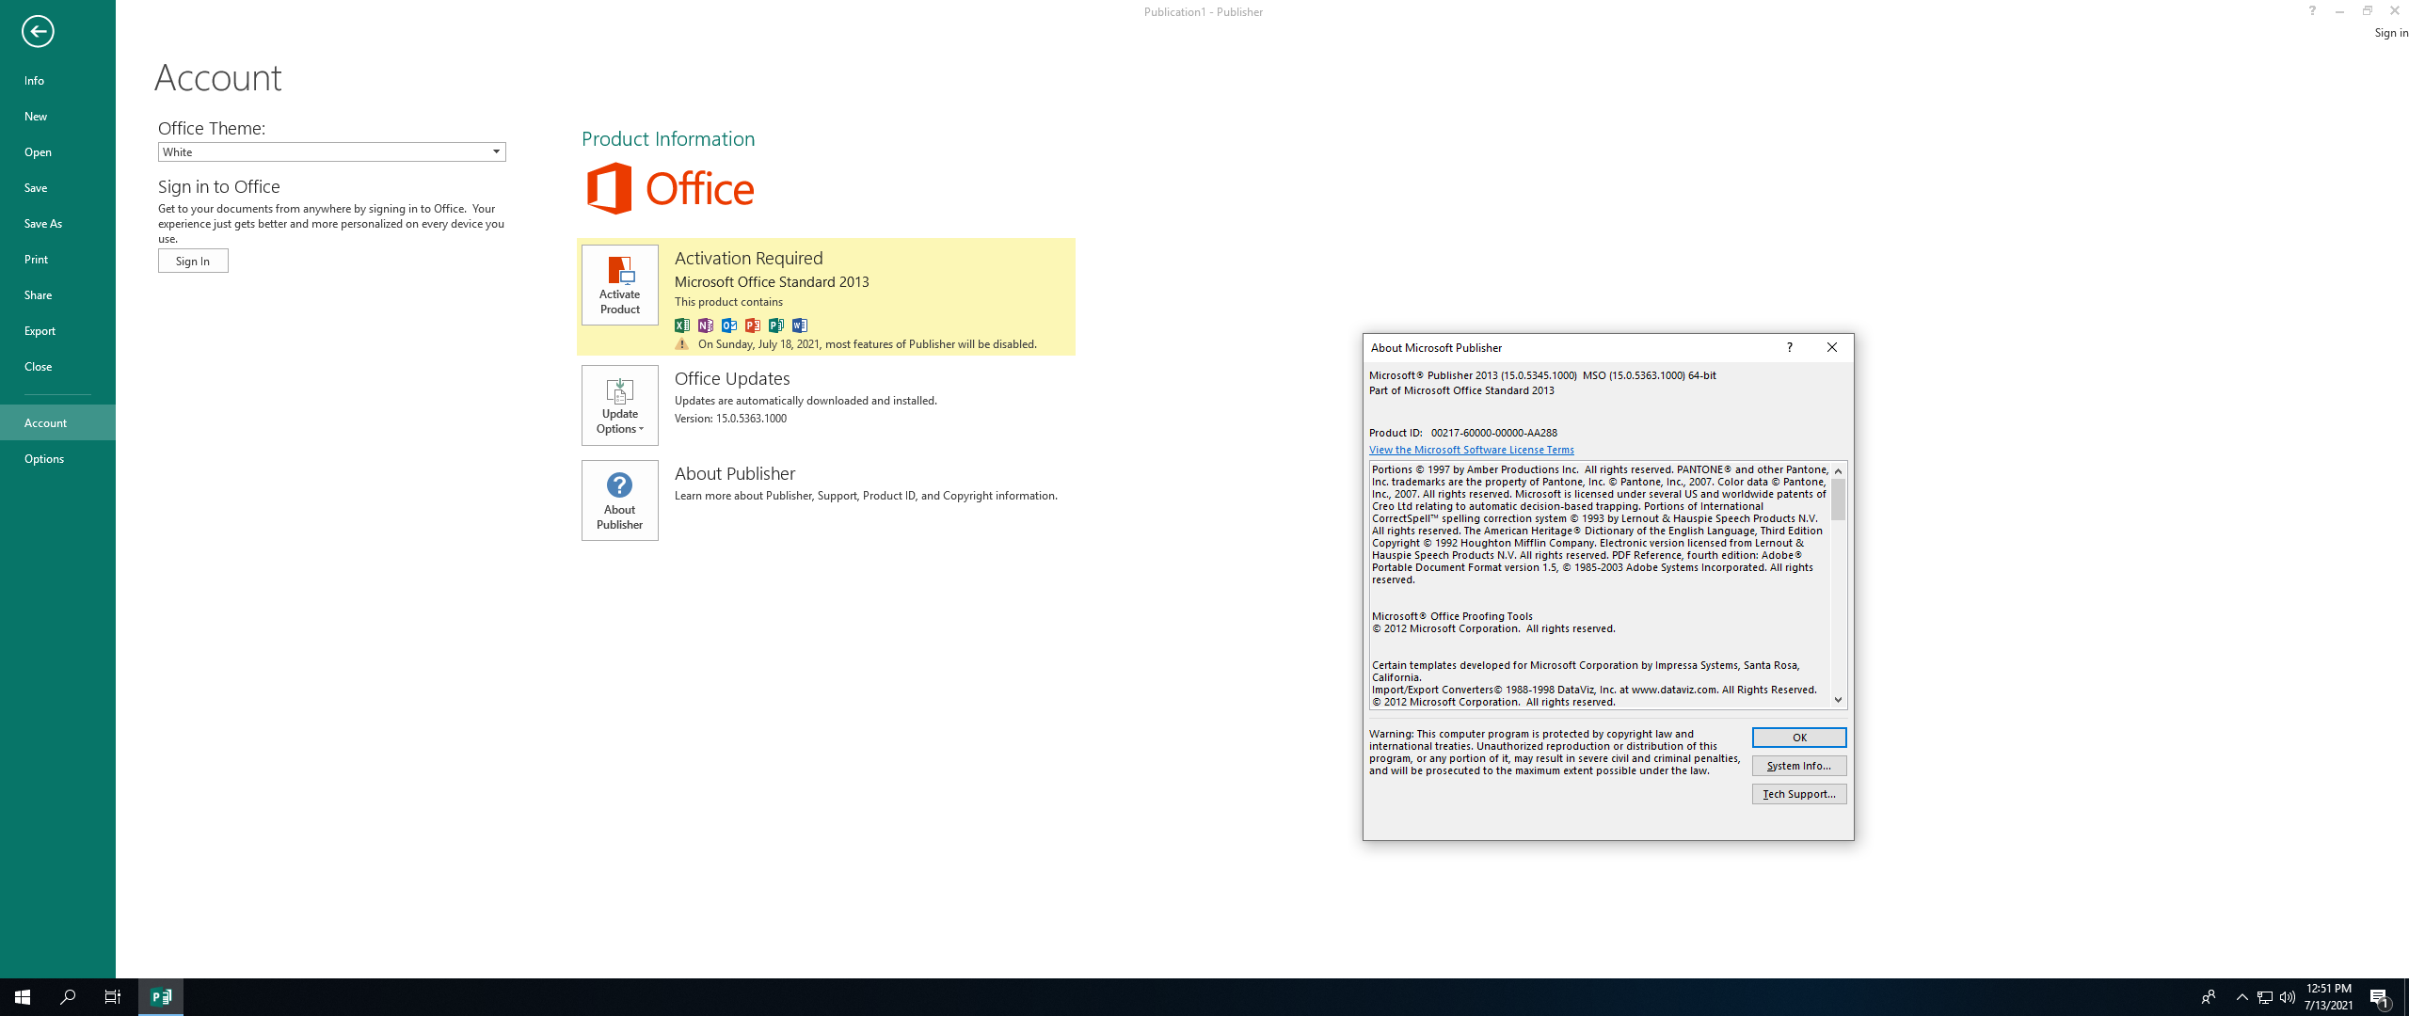Select Print in the backstage menu
This screenshot has width=2409, height=1016.
pyautogui.click(x=57, y=260)
